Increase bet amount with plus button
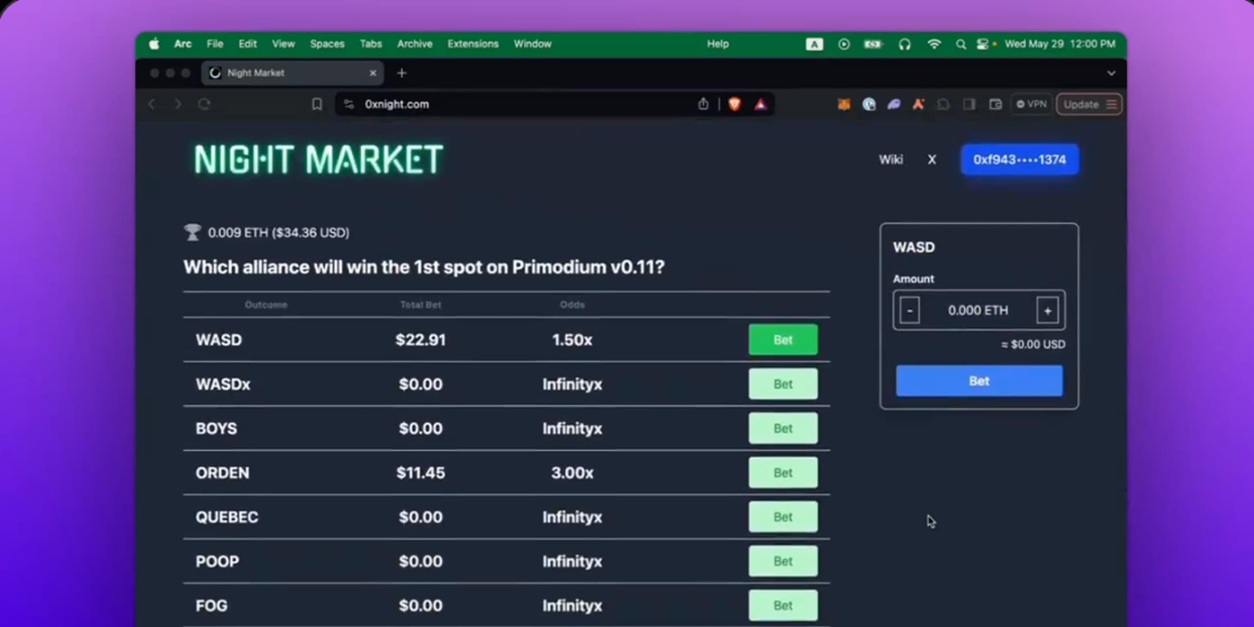The height and width of the screenshot is (627, 1254). (1048, 310)
